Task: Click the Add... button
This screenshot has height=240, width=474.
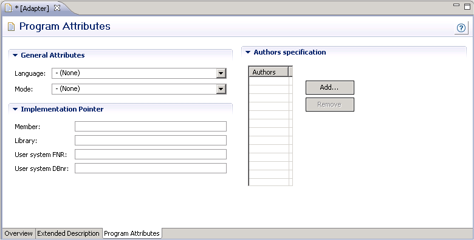Action: [330, 87]
